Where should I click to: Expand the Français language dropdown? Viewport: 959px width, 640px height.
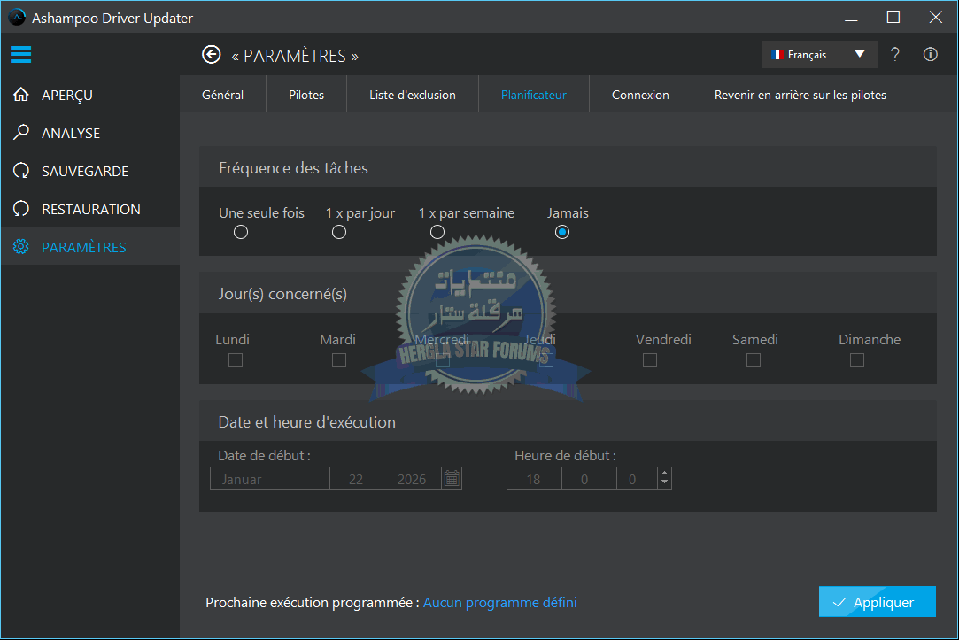click(819, 55)
